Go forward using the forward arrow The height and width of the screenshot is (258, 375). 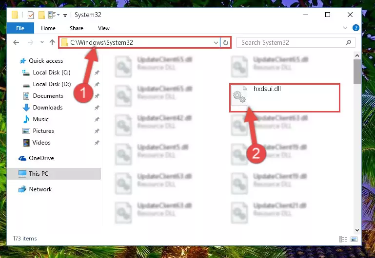30,42
